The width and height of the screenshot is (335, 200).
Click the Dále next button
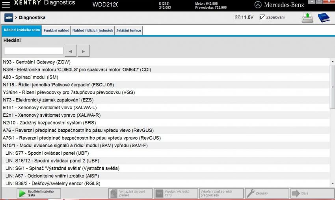pyautogui.click(x=311, y=193)
